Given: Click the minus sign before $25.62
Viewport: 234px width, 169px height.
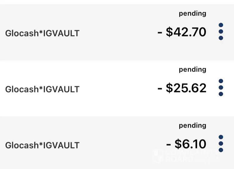Looking at the screenshot, I should [x=160, y=88].
